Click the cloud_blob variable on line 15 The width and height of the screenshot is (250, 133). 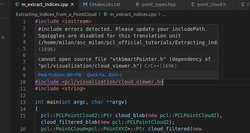click(x=130, y=115)
